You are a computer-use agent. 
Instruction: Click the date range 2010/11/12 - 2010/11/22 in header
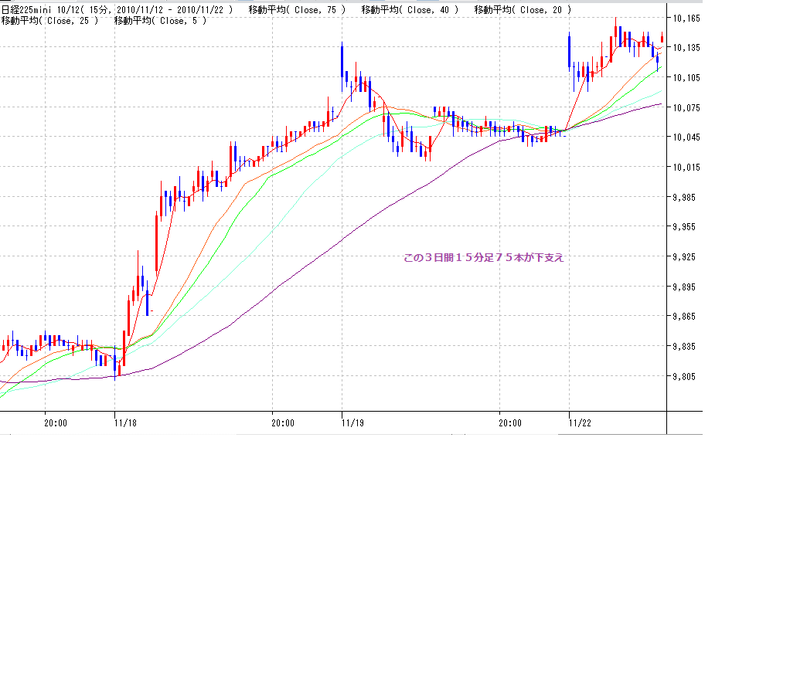point(175,10)
